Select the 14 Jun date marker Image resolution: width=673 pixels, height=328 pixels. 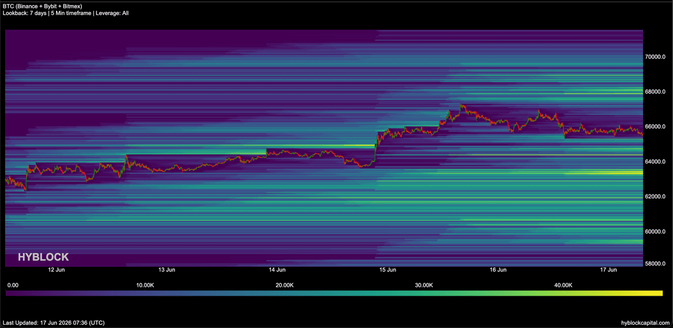276,270
